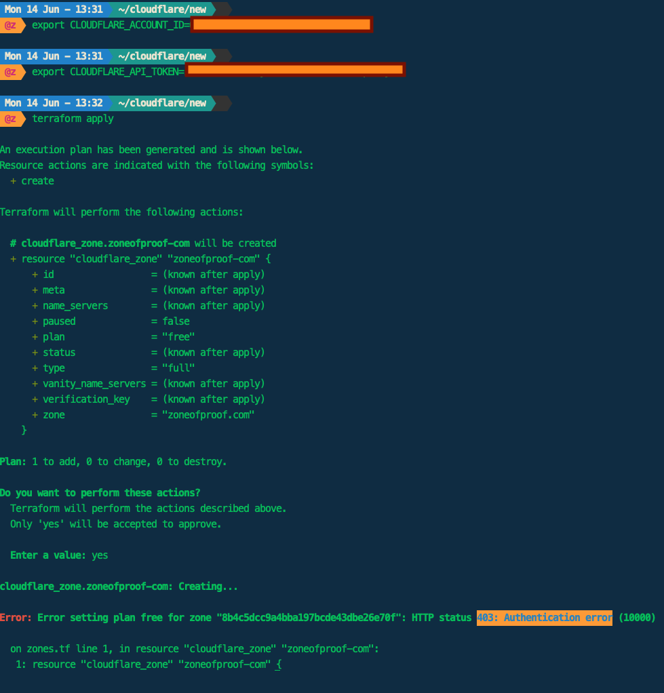Click the 'export CLOUDFLARE_API_TOKEN=' command text
Screen dimensions: 664x693
tap(109, 72)
